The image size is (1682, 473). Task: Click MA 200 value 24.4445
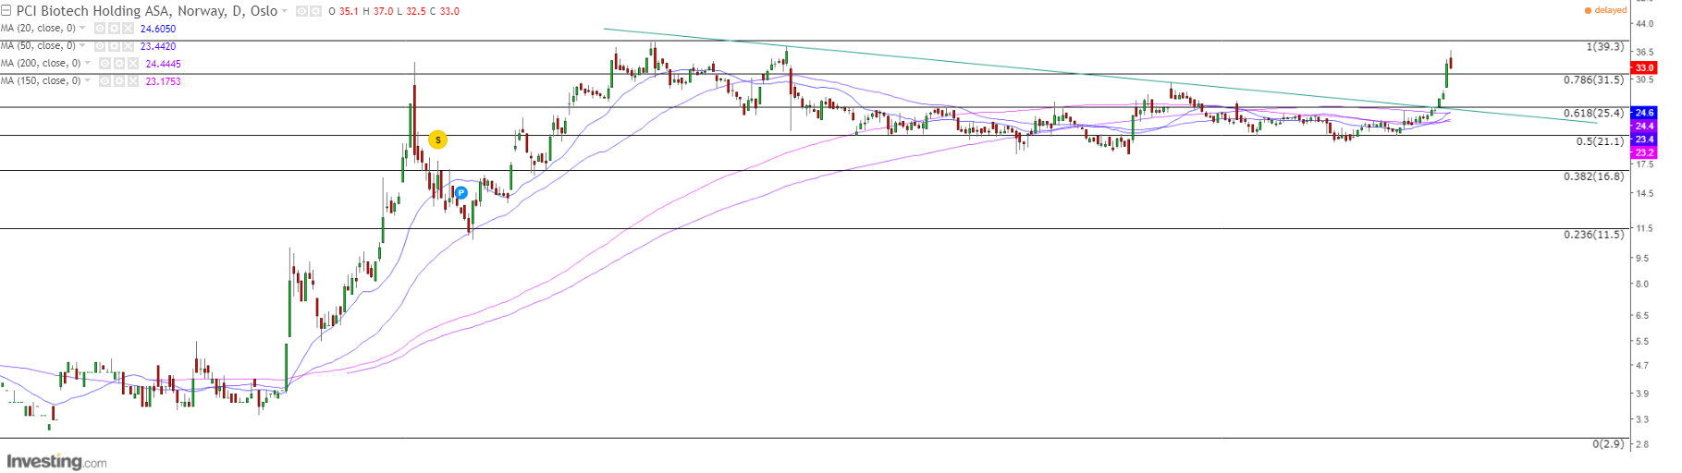[164, 64]
